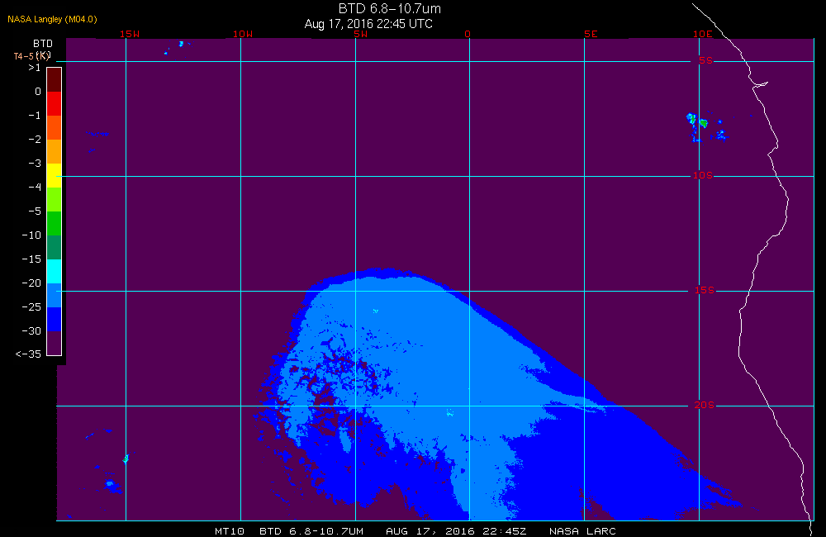Click the '-10' legend value
Screen dimensions: 826x537
31,235
